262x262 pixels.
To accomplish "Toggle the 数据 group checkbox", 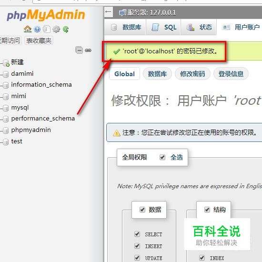I will pos(142,210).
